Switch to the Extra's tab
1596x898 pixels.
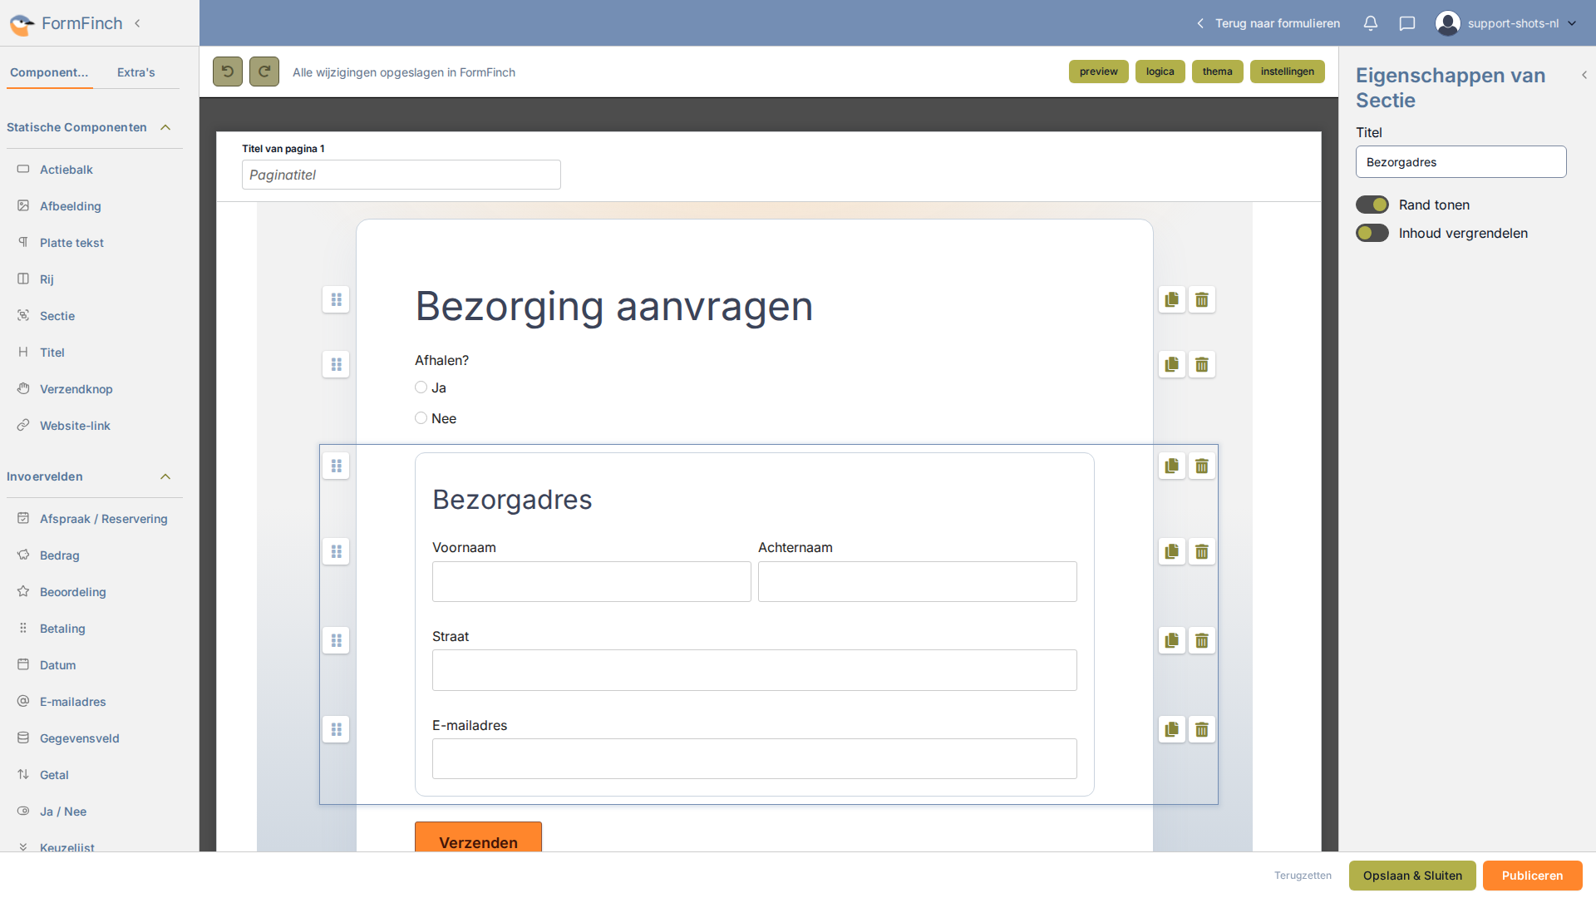point(136,72)
